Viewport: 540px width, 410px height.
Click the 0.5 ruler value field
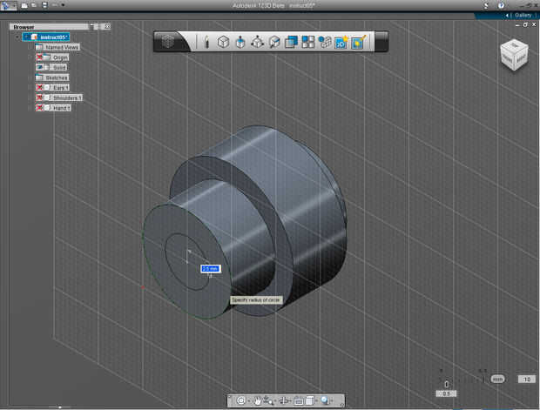click(x=446, y=393)
